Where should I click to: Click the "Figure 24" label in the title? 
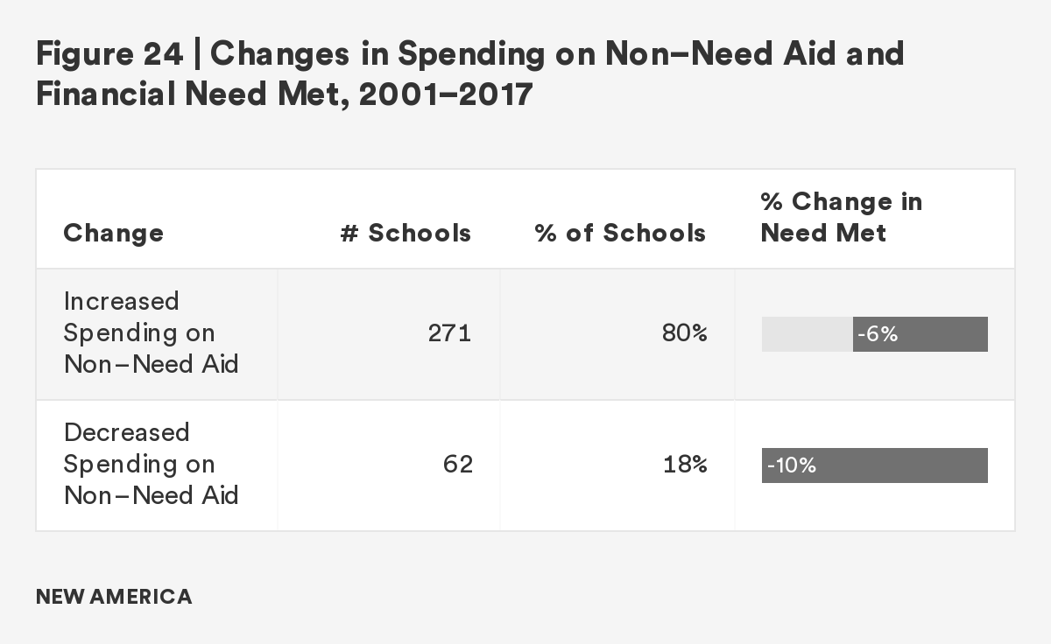pyautogui.click(x=109, y=54)
